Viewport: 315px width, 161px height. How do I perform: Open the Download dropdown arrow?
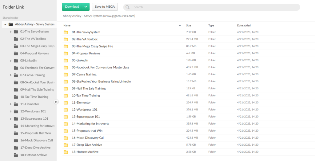point(86,7)
